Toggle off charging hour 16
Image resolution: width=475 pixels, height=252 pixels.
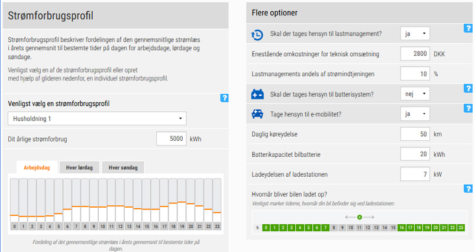coord(402,228)
